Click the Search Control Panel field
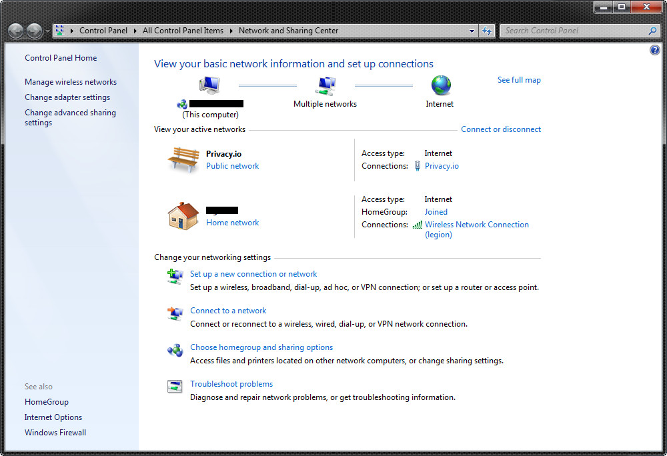 pos(574,31)
